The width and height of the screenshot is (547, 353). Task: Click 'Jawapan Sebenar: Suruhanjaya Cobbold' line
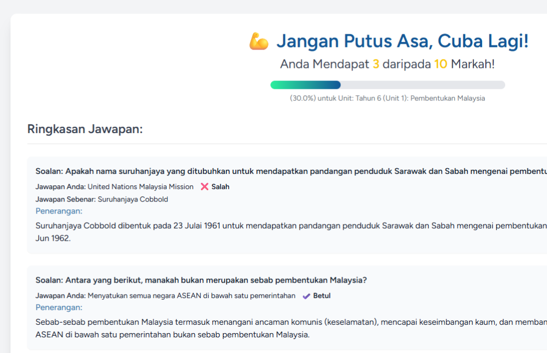point(102,199)
